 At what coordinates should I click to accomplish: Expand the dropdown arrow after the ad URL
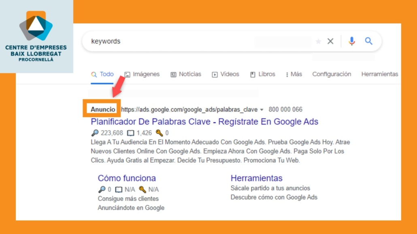pyautogui.click(x=262, y=110)
